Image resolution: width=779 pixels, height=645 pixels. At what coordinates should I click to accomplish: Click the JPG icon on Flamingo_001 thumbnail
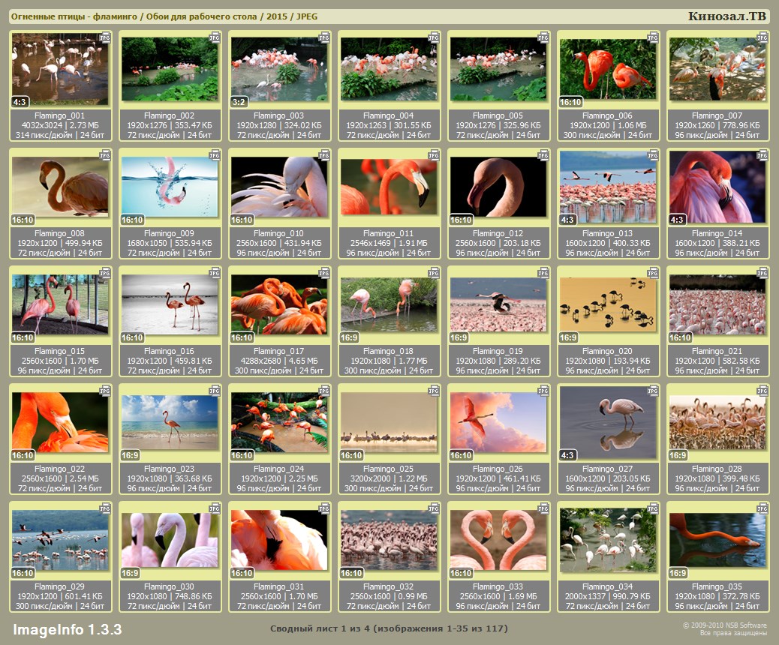[x=105, y=37]
